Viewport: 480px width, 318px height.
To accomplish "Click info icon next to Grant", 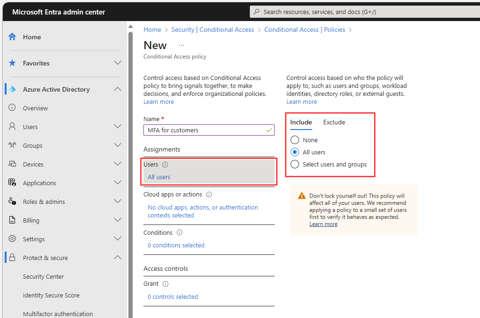I will tap(165, 284).
